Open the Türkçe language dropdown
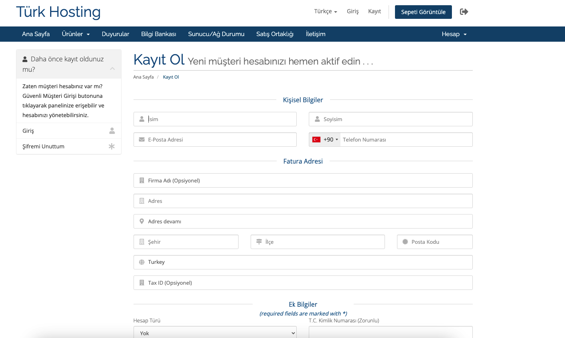The width and height of the screenshot is (565, 338). (x=325, y=11)
